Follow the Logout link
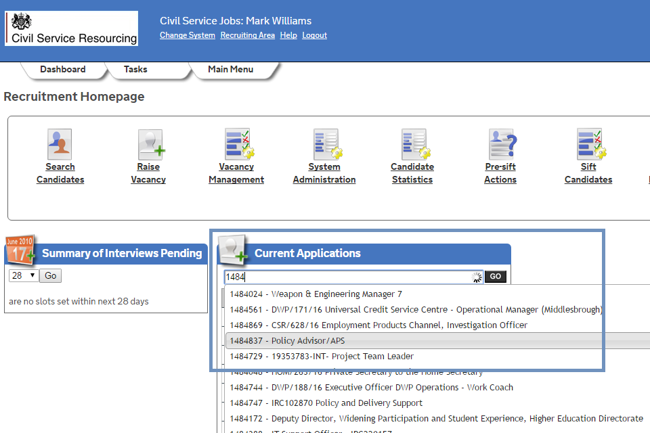Image resolution: width=650 pixels, height=433 pixels. point(314,35)
